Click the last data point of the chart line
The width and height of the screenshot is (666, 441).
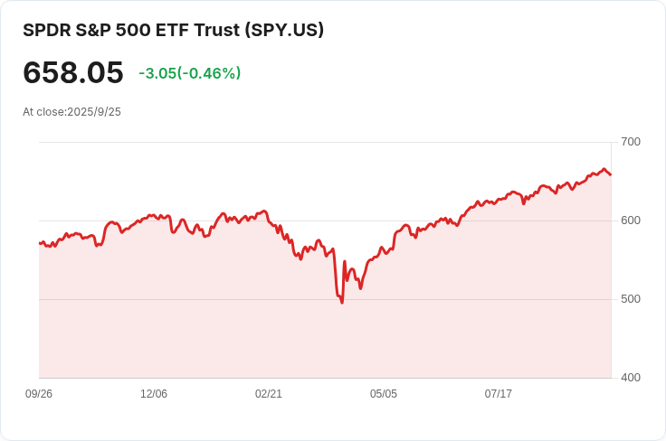coord(611,174)
